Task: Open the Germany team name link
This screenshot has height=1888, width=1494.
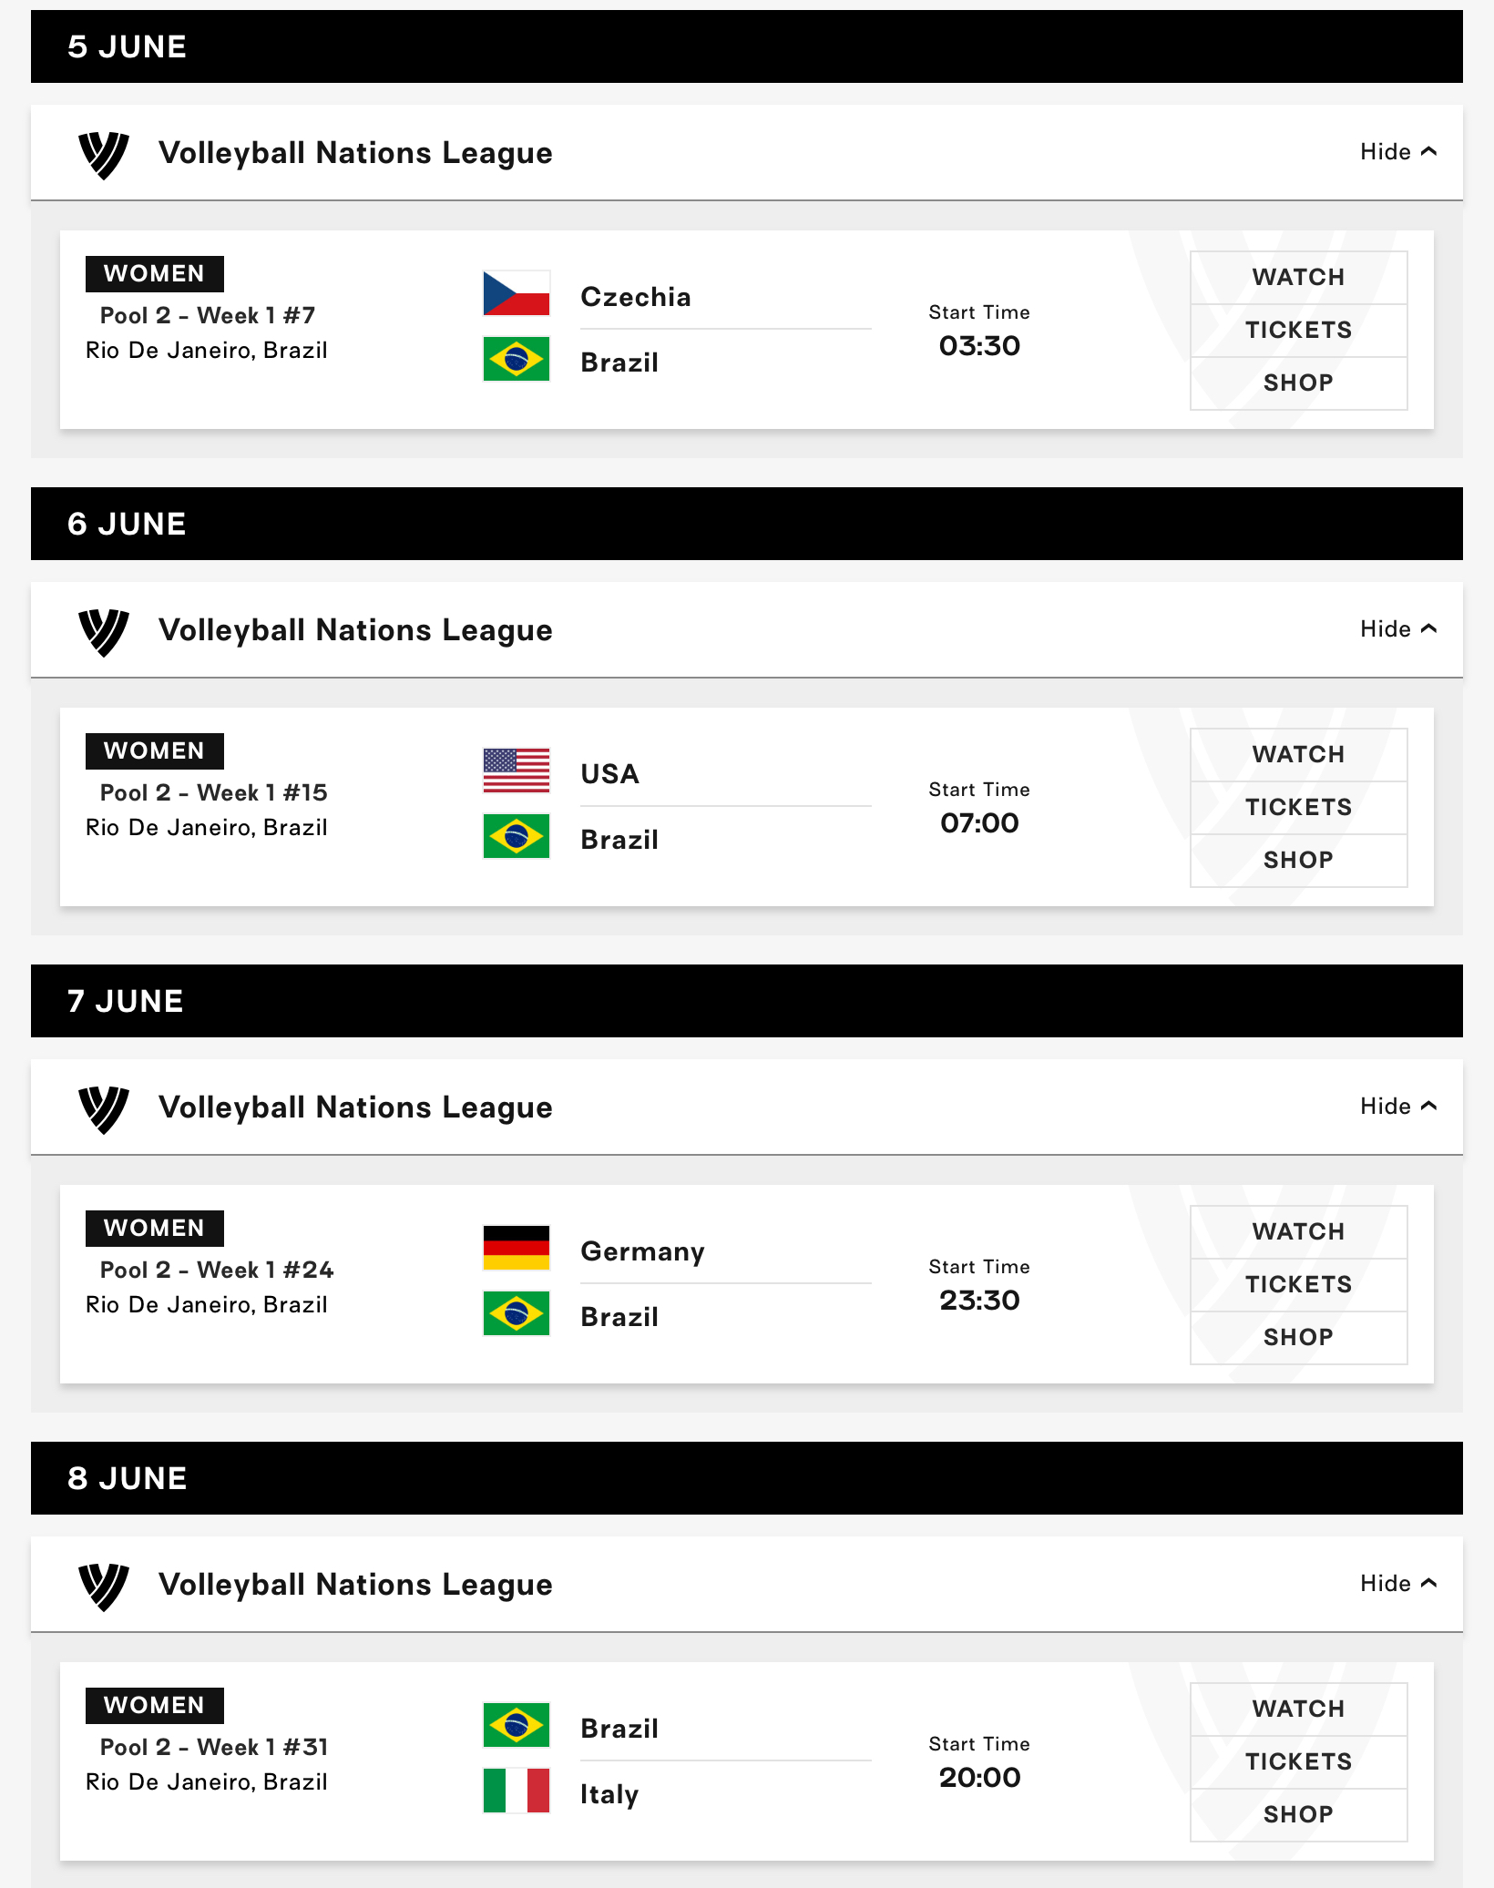Action: point(643,1251)
